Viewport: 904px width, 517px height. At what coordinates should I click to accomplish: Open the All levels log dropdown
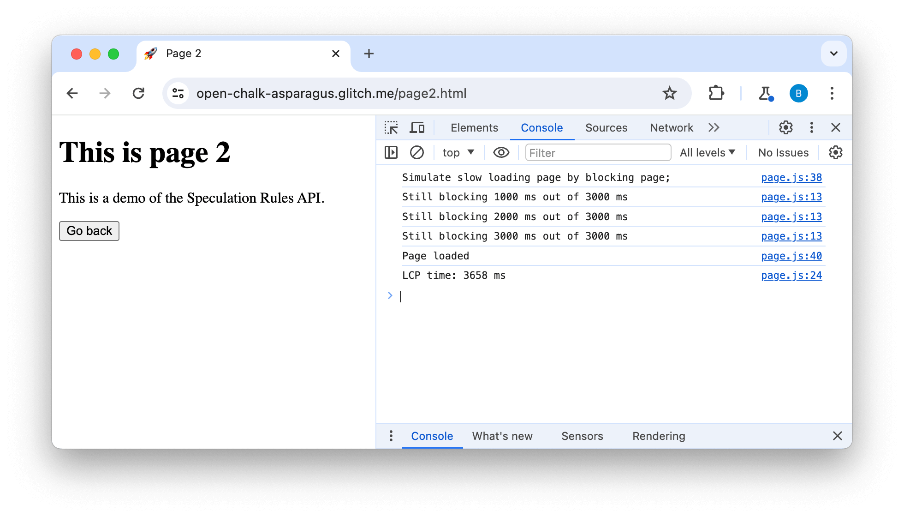tap(708, 152)
